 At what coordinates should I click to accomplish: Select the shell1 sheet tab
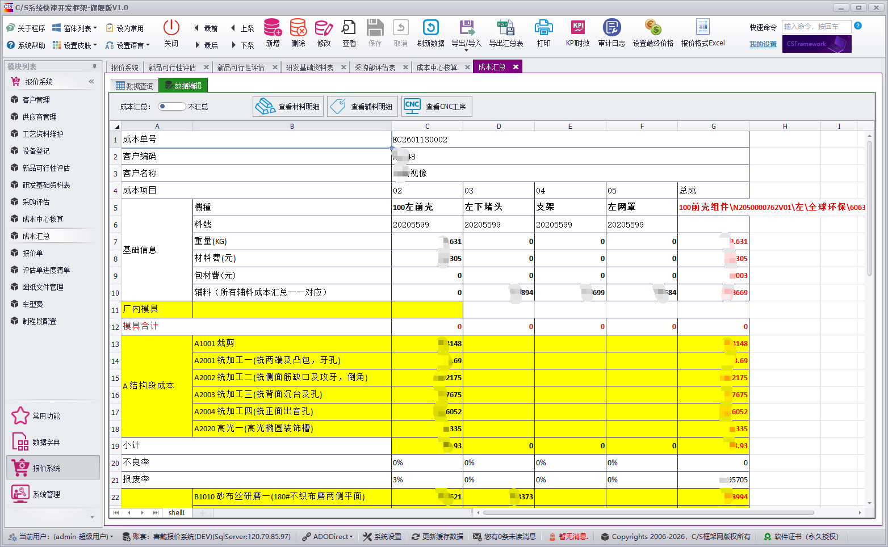(x=177, y=512)
